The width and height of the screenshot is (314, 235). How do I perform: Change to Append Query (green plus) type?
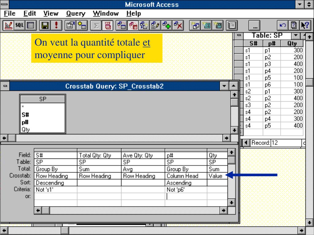[167, 25]
